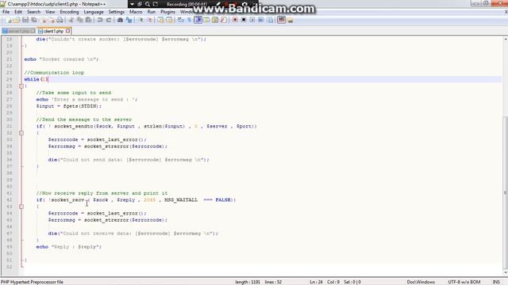Screen dimensions: 508x285
Task: Open the Macro menu
Action: [136, 12]
